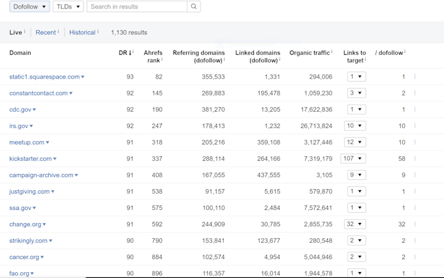Open the TLDs filter dropdown
This screenshot has height=278, width=444.
pos(68,7)
